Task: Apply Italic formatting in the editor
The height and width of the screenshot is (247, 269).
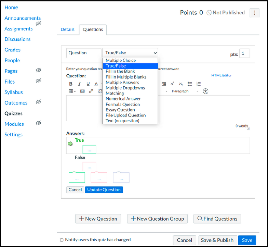Action: 79,84
